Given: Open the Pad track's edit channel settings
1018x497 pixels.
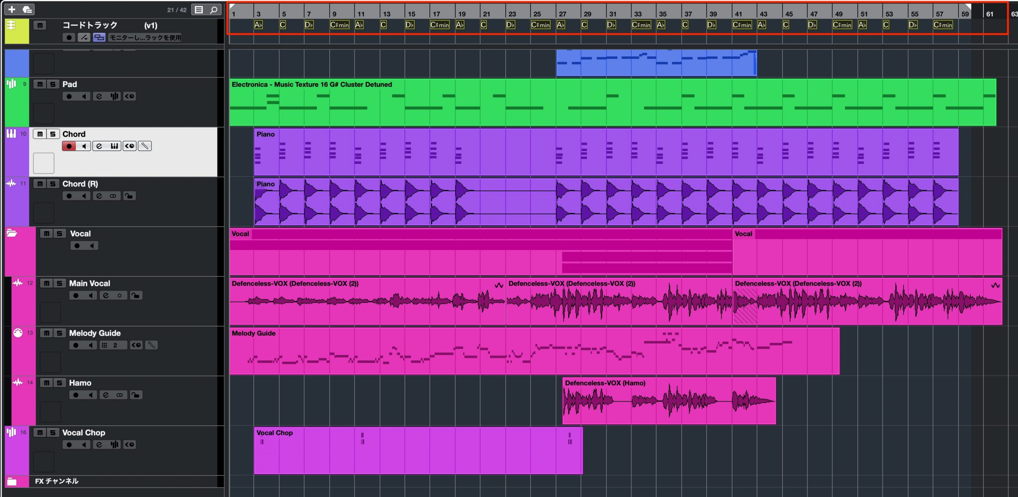Looking at the screenshot, I should click(x=99, y=96).
